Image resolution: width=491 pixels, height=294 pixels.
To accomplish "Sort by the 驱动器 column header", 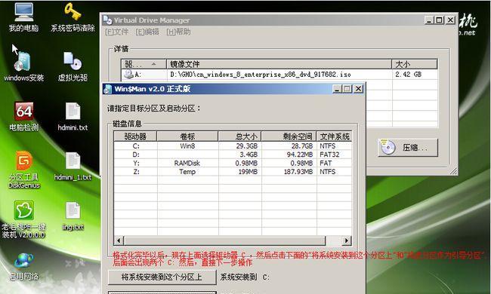I will (135, 136).
